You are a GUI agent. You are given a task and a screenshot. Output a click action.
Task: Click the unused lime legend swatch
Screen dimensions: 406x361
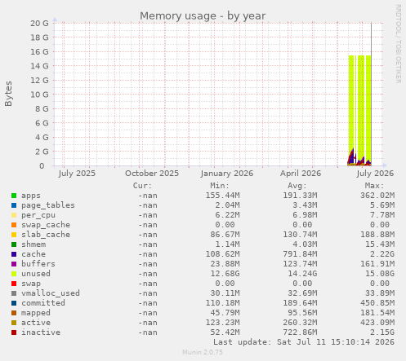[14, 274]
